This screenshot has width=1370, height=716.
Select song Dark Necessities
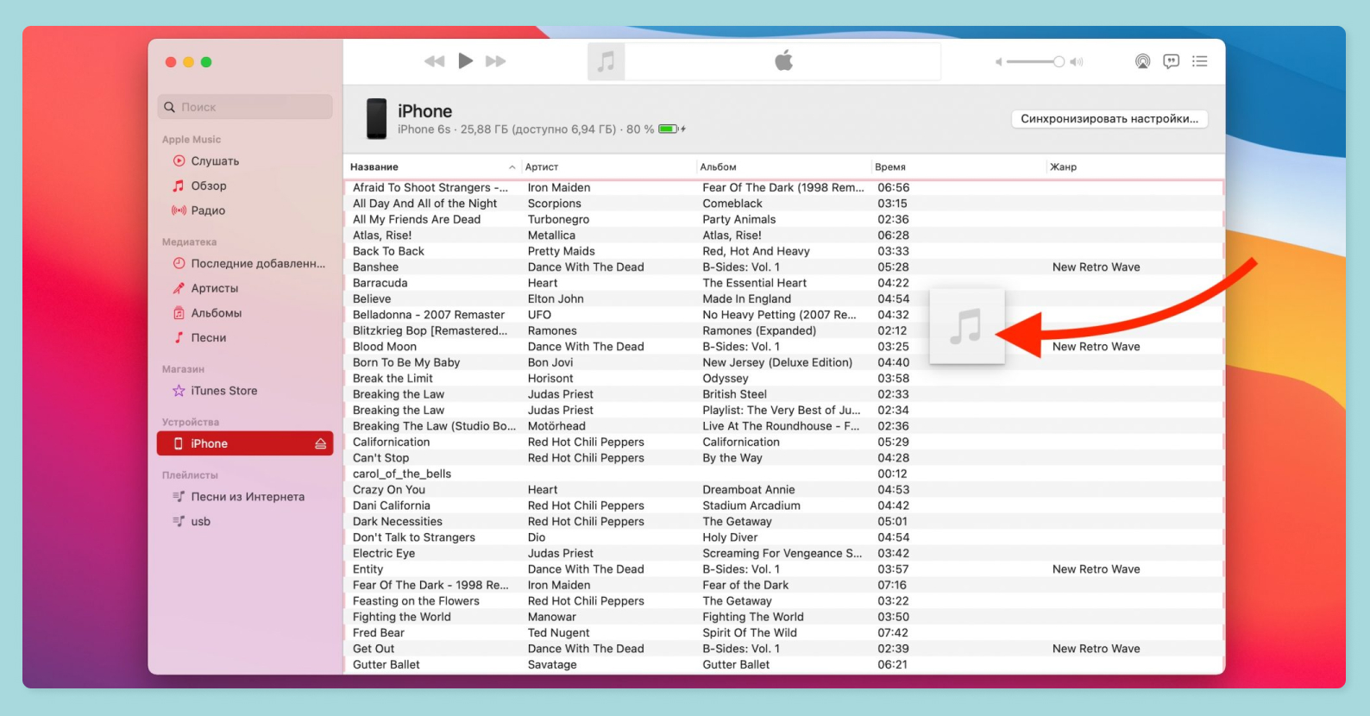(398, 522)
